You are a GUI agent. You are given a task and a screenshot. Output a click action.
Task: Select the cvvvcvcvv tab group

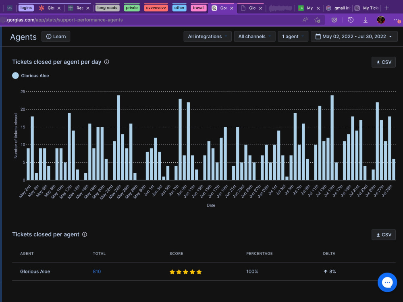pos(156,8)
